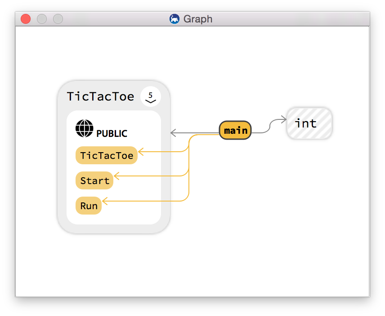The image size is (385, 316).
Task: Click the gray arrowhead pointing to int
Action: pyautogui.click(x=284, y=119)
